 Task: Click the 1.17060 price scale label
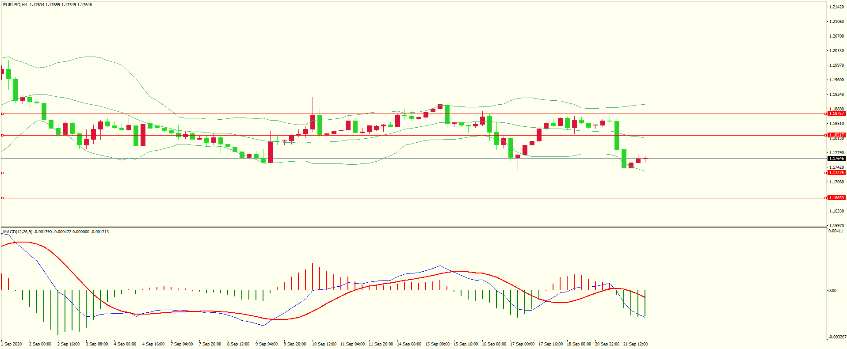pyautogui.click(x=837, y=182)
